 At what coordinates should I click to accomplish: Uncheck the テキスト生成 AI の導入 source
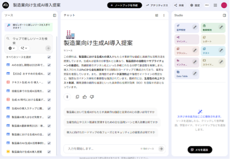(x=49, y=82)
